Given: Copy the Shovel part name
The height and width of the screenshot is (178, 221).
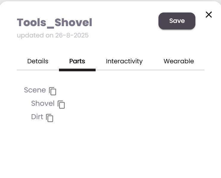Looking at the screenshot, I should pos(61,105).
